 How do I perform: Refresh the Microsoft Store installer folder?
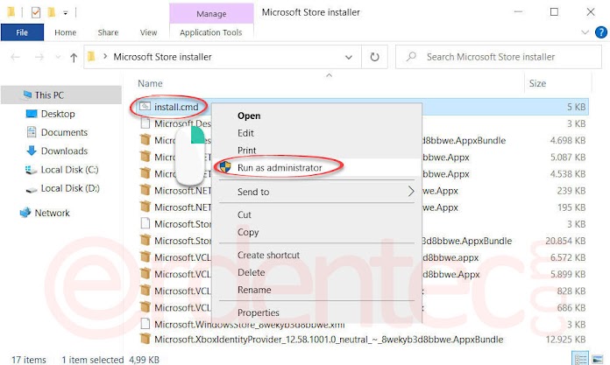click(374, 57)
